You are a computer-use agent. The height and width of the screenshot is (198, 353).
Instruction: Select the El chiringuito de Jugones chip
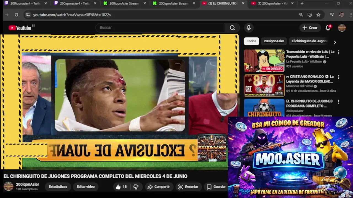pos(309,41)
